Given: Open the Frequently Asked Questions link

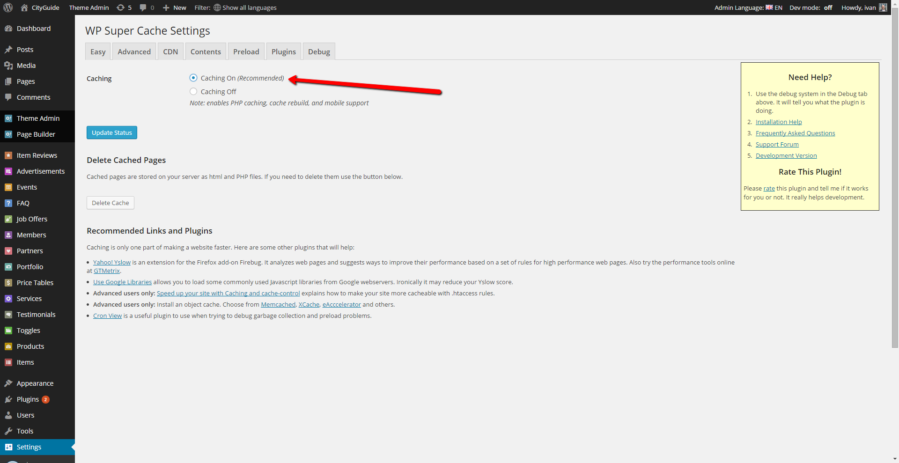Looking at the screenshot, I should 795,133.
